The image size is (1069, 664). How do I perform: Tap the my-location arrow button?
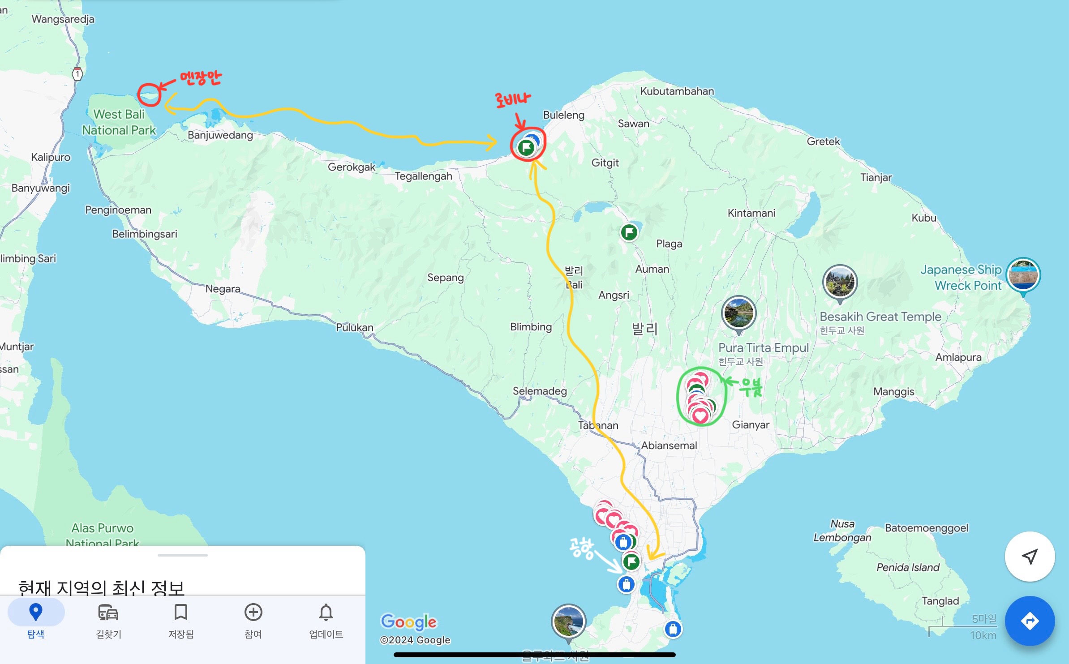[1030, 557]
